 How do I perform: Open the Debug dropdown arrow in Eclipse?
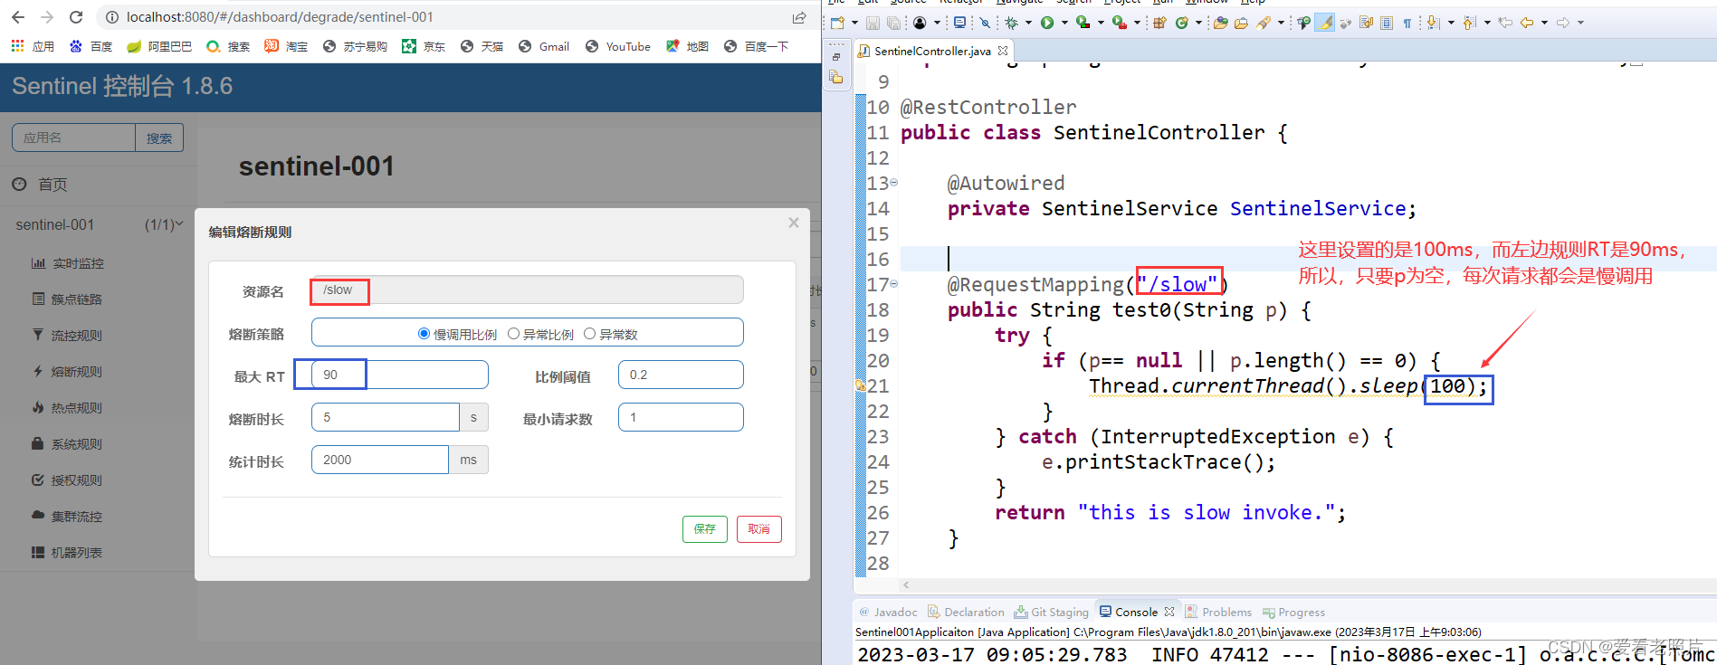pos(1028,23)
